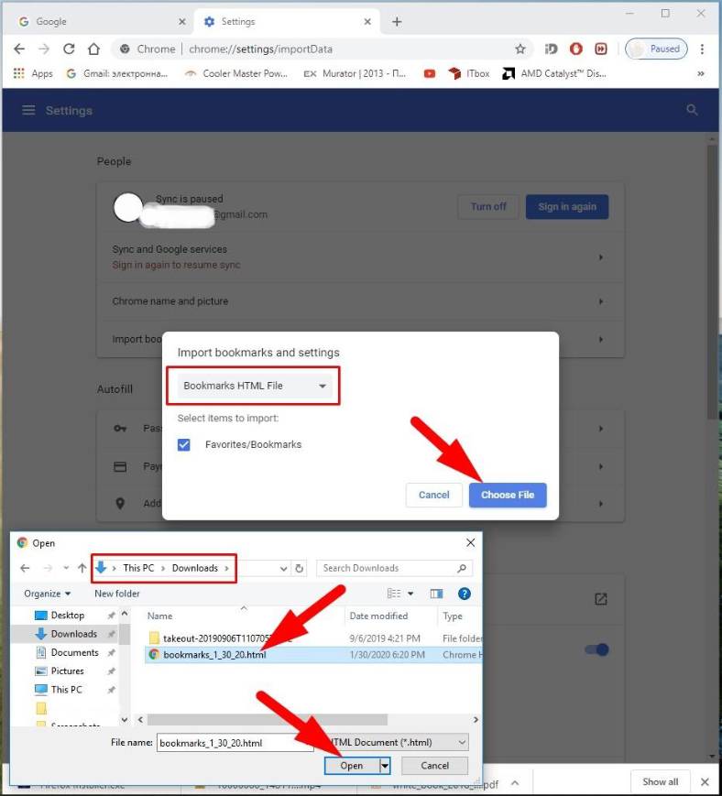Close the Open dialog window

470,542
